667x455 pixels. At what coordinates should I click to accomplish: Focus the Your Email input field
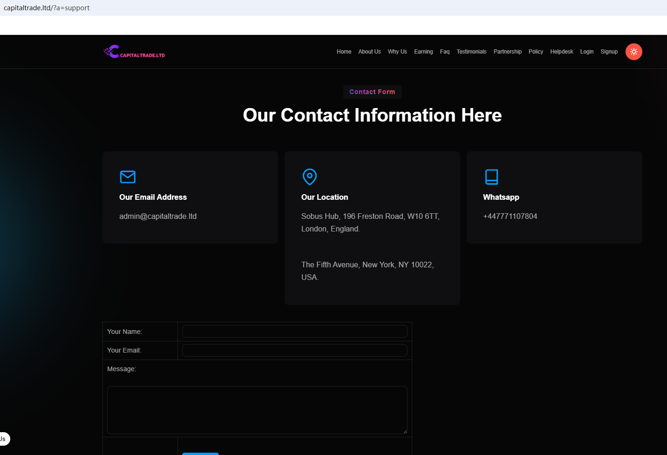[294, 350]
